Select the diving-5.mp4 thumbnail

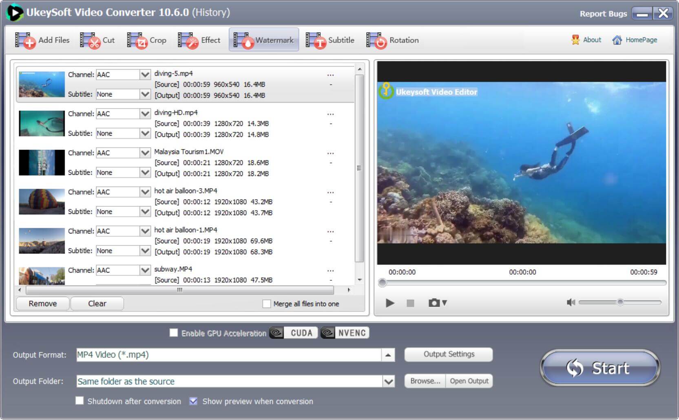[42, 84]
